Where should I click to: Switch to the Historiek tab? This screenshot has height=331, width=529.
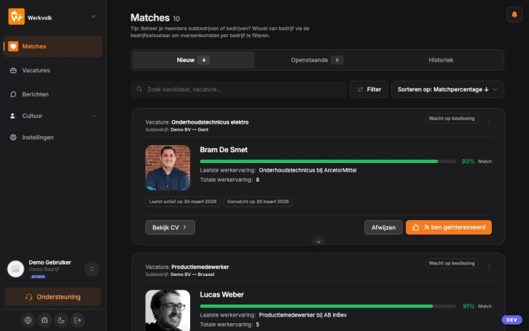(440, 60)
